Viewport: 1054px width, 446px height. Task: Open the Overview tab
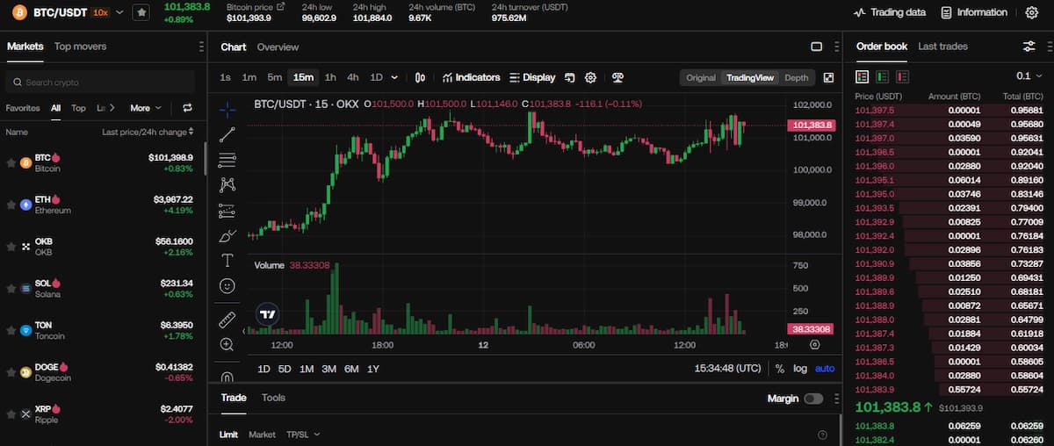click(x=278, y=47)
